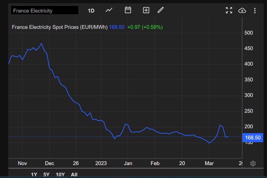Screen dimensions: 267x178
Task: Click the 2023 label on time axis
Action: tap(101, 163)
